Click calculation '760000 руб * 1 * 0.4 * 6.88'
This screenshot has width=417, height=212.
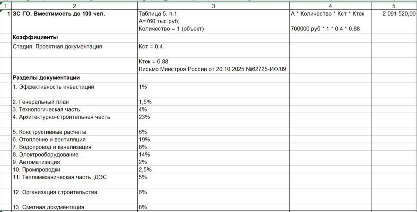click(x=325, y=29)
